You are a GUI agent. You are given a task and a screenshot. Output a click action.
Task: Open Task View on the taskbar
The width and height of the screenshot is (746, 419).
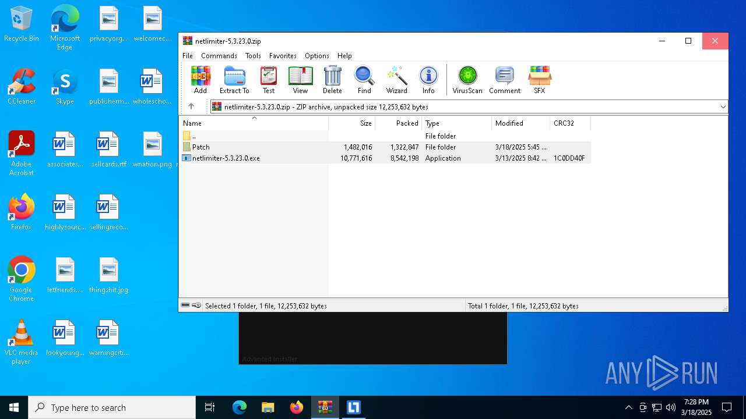pos(210,407)
